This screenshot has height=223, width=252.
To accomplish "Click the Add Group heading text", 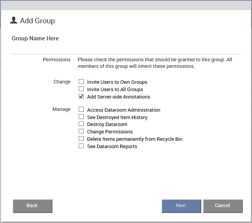I will coord(37,21).
